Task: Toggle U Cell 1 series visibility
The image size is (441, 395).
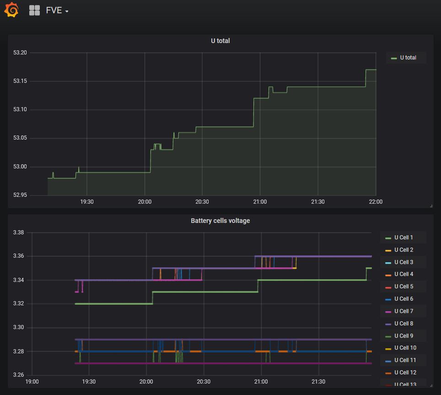Action: click(x=403, y=238)
